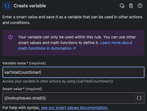
Task: Click the Smart value field label
Action: 12,89
